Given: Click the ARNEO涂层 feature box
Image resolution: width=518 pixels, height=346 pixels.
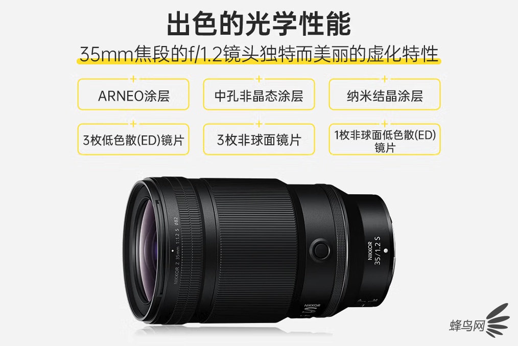Looking at the screenshot, I should coord(133,95).
